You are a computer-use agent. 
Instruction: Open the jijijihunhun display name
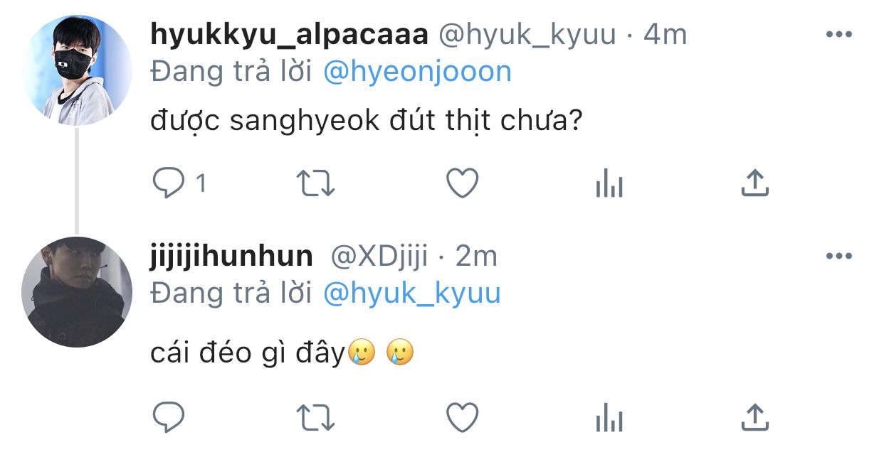232,257
